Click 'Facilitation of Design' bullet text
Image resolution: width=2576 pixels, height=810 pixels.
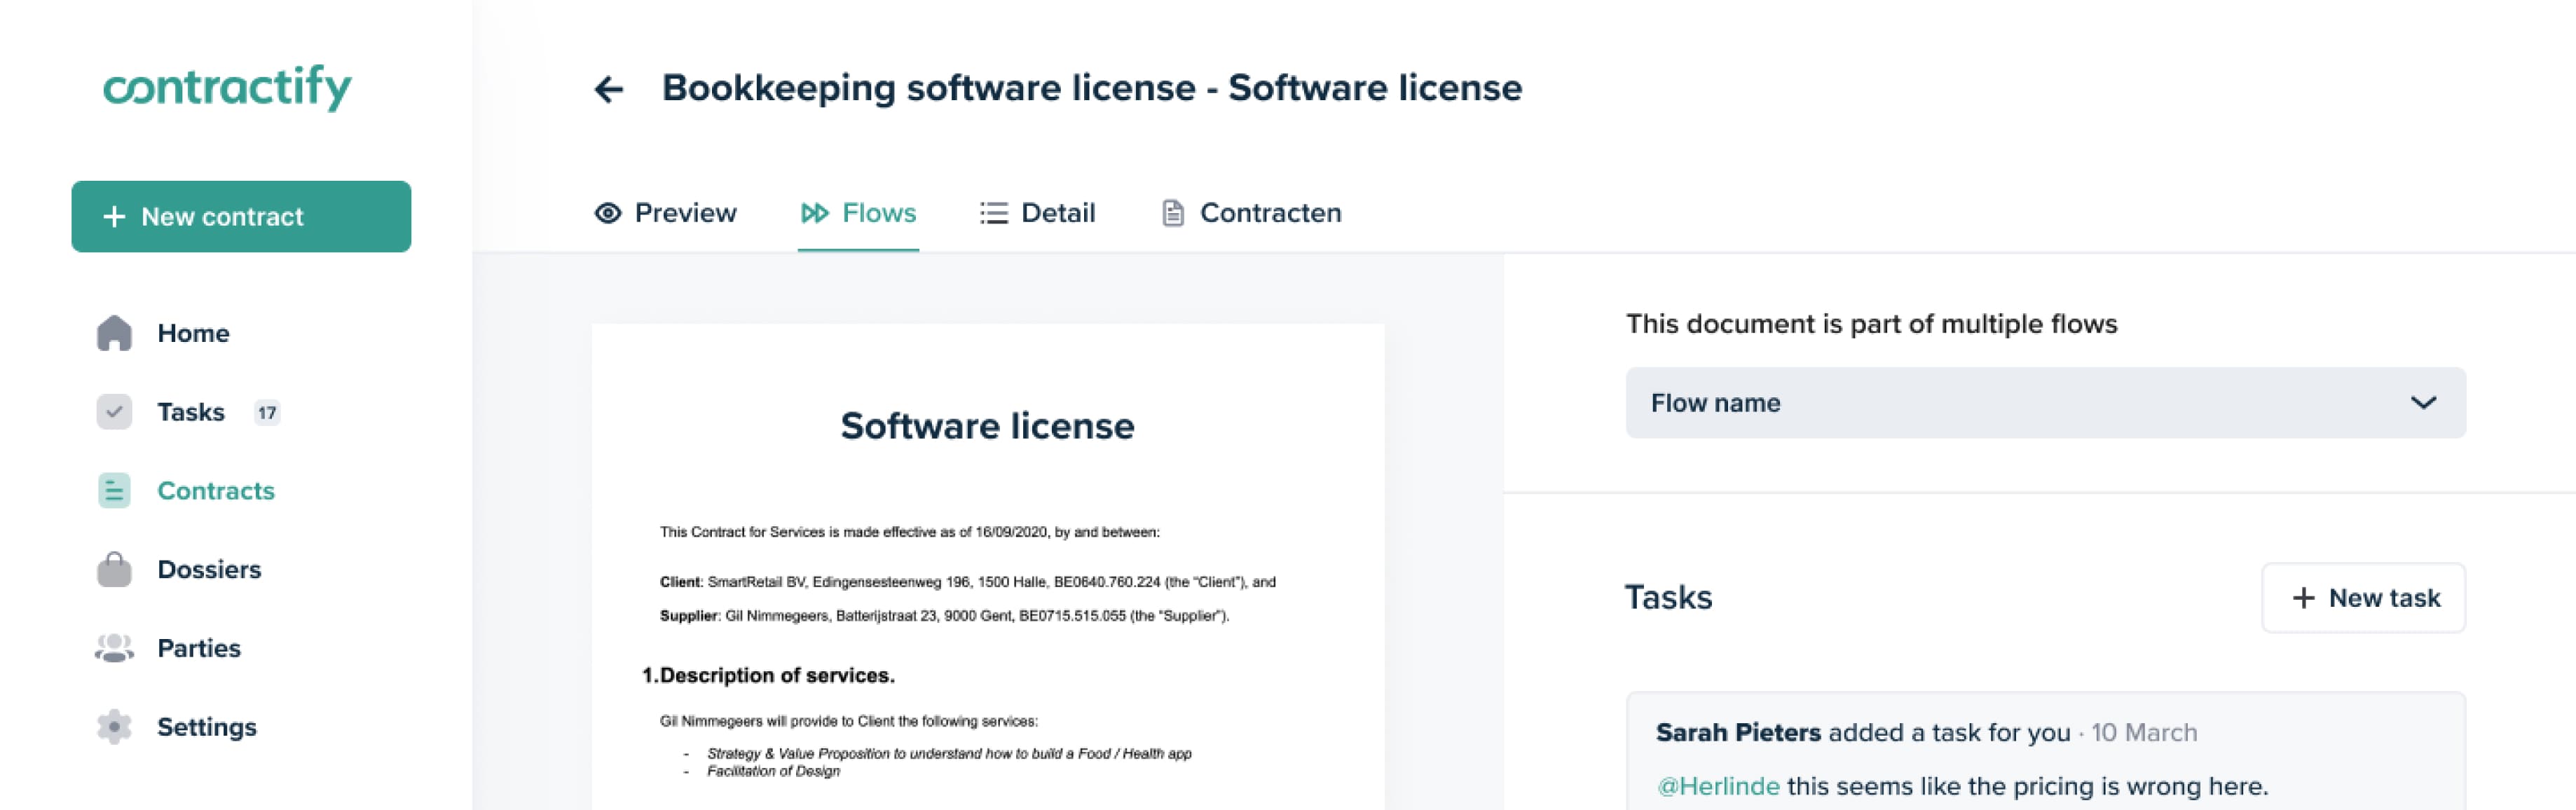tap(773, 771)
